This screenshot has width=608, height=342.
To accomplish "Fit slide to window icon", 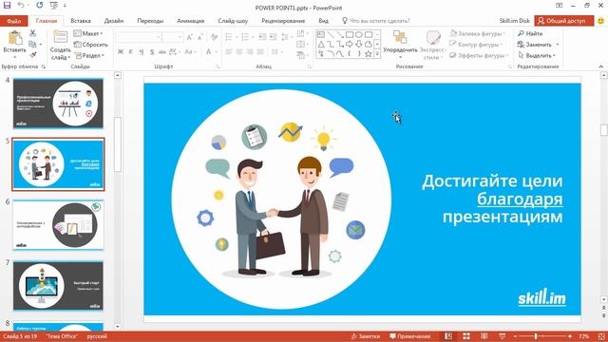I will [x=601, y=336].
